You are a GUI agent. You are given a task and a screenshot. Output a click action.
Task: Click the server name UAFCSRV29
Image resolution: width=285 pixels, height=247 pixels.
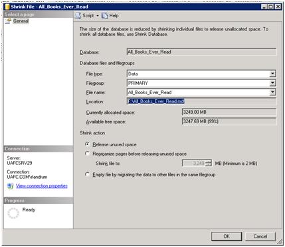[x=19, y=163]
